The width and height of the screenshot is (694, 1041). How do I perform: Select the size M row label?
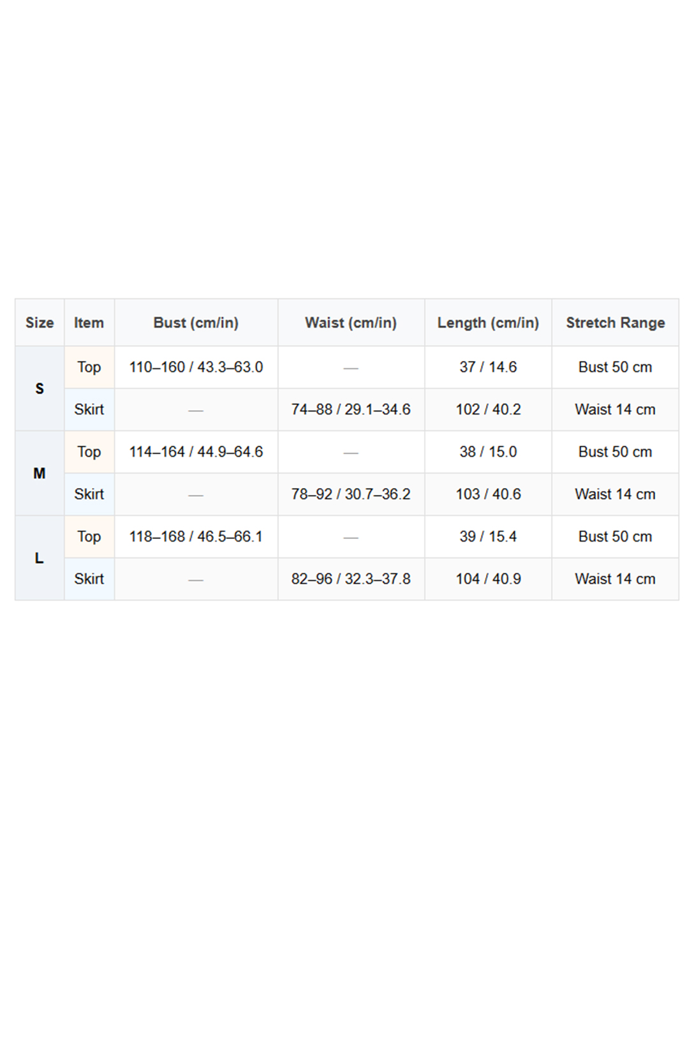[40, 473]
